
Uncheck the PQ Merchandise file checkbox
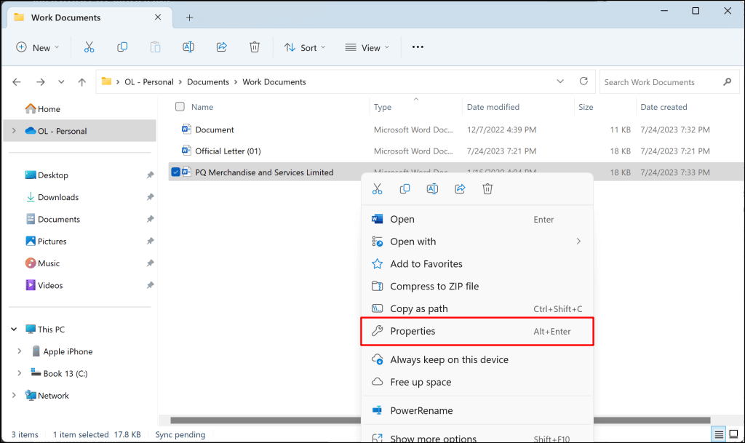click(176, 172)
